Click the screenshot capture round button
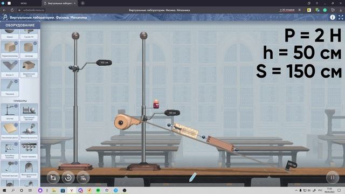The height and width of the screenshot is (194, 345). pyautogui.click(x=53, y=177)
